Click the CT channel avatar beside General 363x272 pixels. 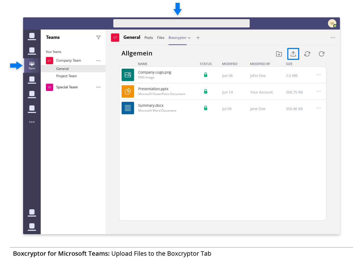[x=115, y=38]
